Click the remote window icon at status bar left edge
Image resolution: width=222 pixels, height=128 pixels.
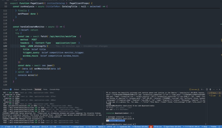click(x=2, y=127)
